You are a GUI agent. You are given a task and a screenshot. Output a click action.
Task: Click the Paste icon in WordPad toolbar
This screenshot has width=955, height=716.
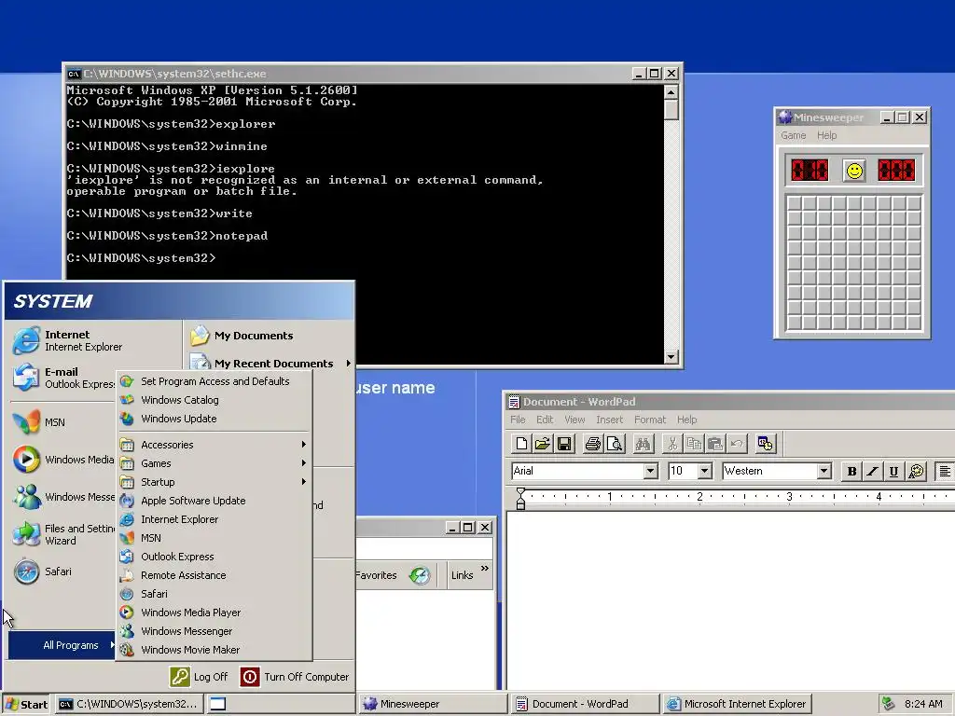pos(715,444)
